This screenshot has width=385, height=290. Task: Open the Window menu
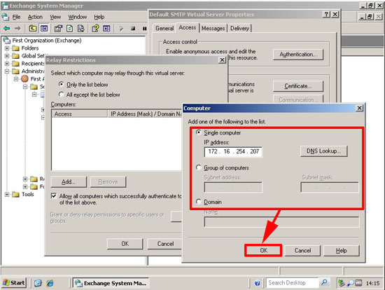point(78,17)
